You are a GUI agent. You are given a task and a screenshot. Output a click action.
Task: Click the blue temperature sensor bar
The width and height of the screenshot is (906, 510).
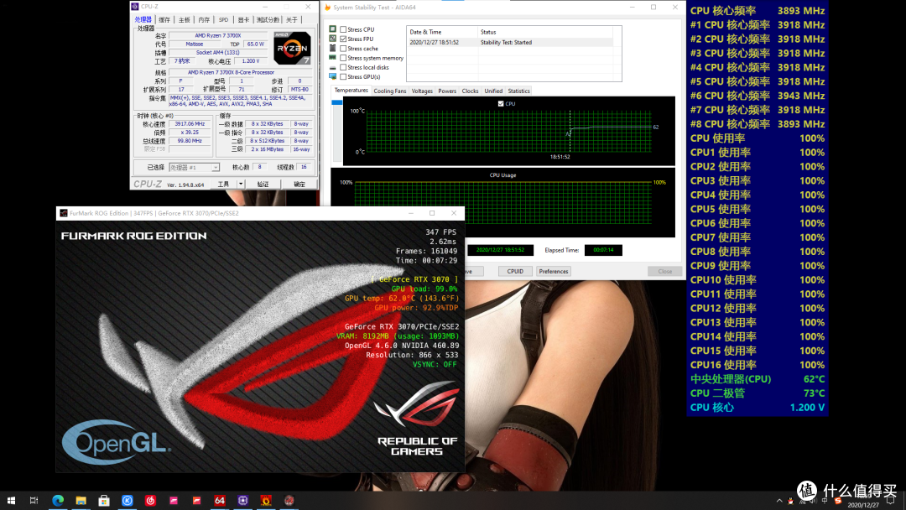pos(337,103)
